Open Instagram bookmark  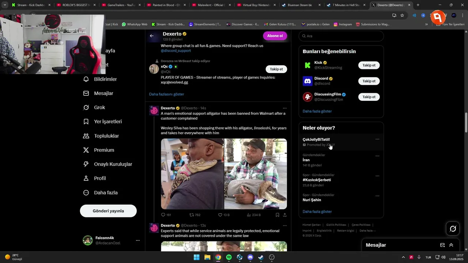[342, 24]
